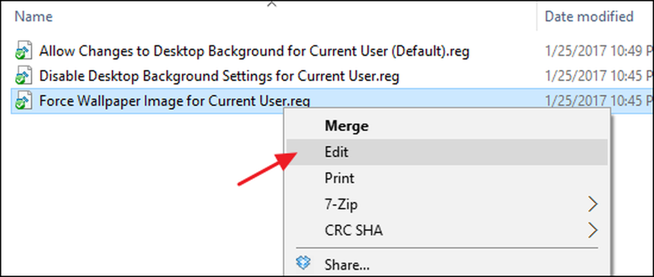This screenshot has height=277, width=654.
Task: Select Allow Changes to Desktop Background file name
Action: click(x=254, y=51)
